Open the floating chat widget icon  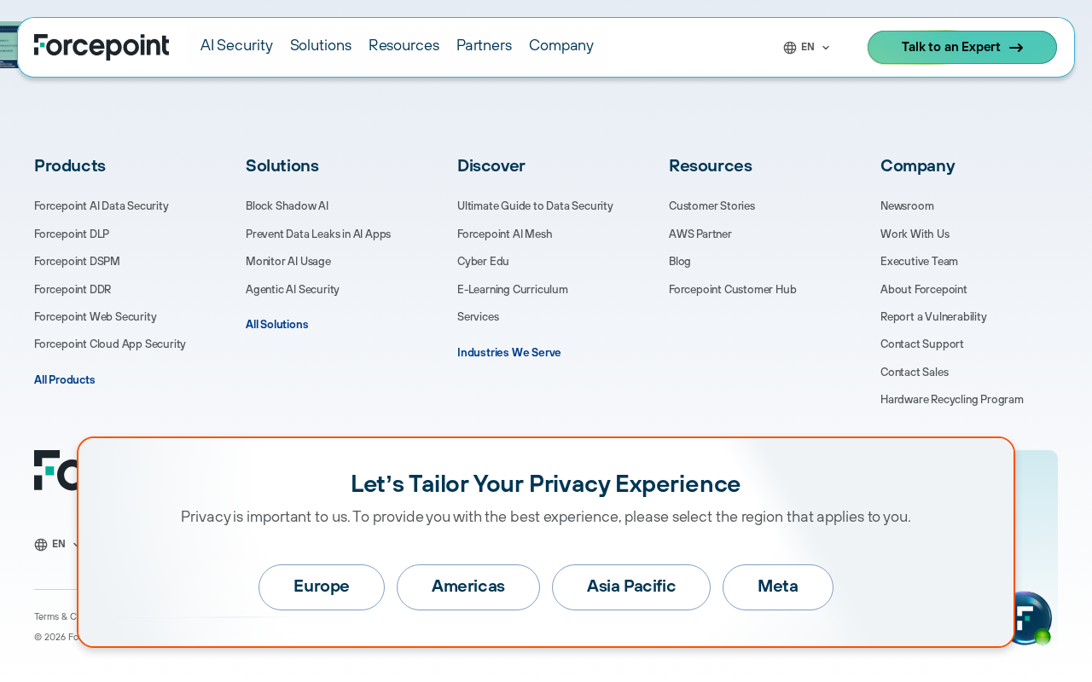tap(1029, 618)
